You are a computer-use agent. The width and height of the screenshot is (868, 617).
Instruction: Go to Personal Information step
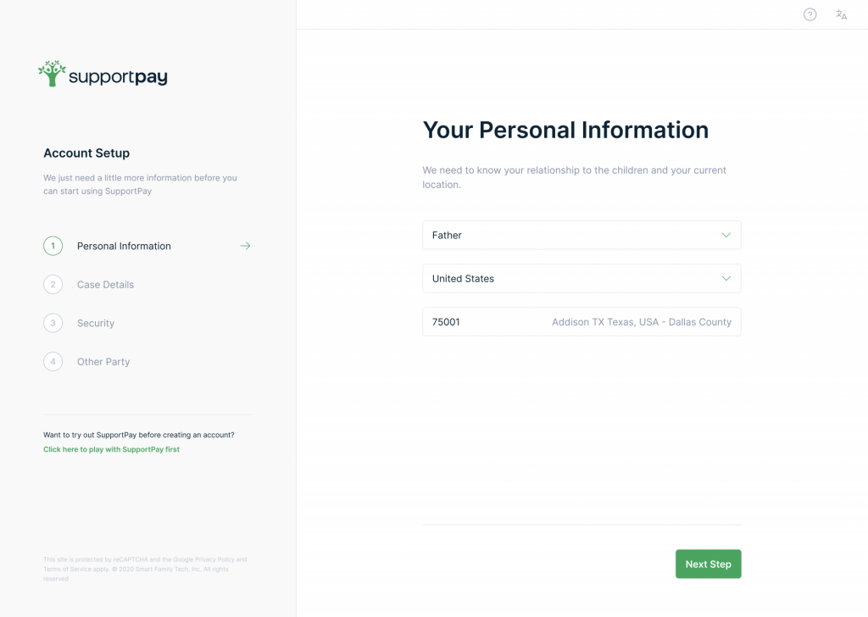124,246
